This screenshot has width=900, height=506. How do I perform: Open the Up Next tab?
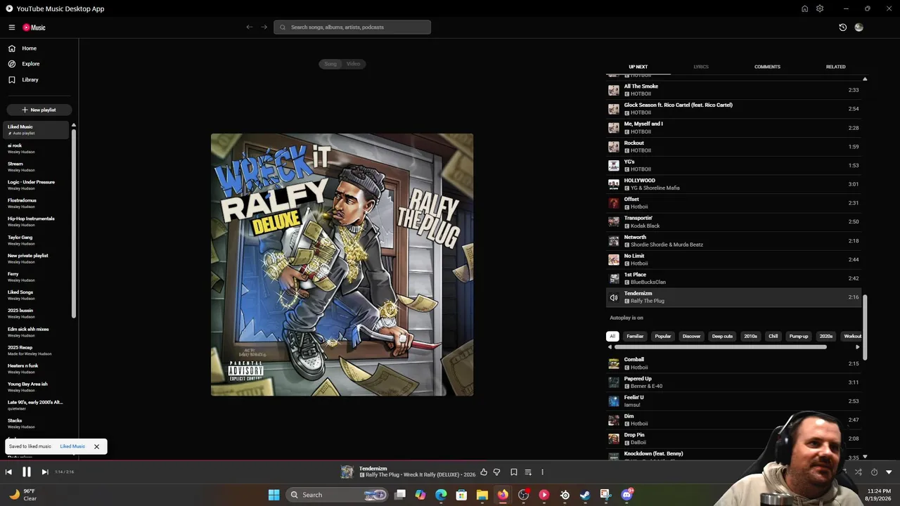click(638, 67)
